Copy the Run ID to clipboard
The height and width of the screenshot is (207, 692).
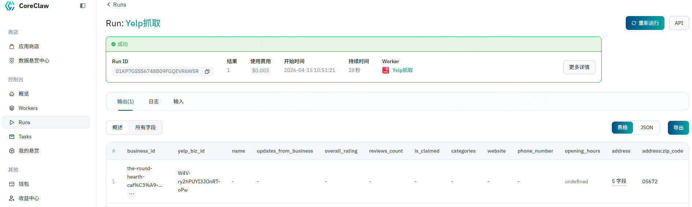click(207, 72)
